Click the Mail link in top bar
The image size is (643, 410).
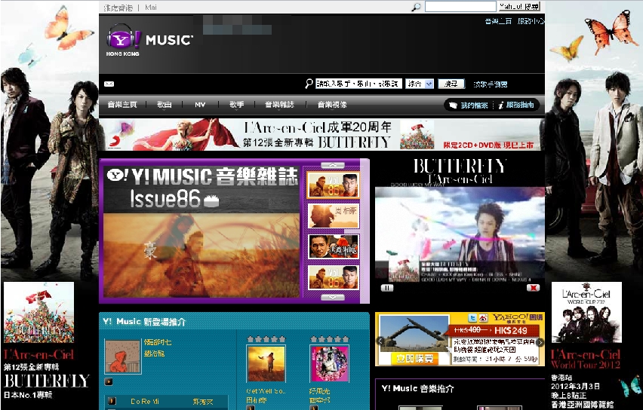(x=150, y=8)
